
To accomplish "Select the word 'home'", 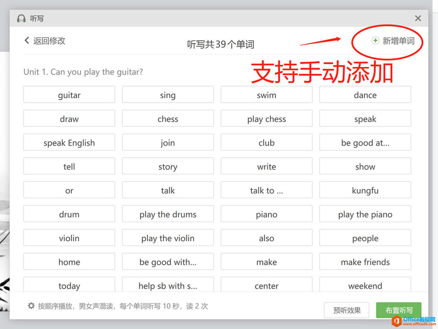I will click(69, 261).
